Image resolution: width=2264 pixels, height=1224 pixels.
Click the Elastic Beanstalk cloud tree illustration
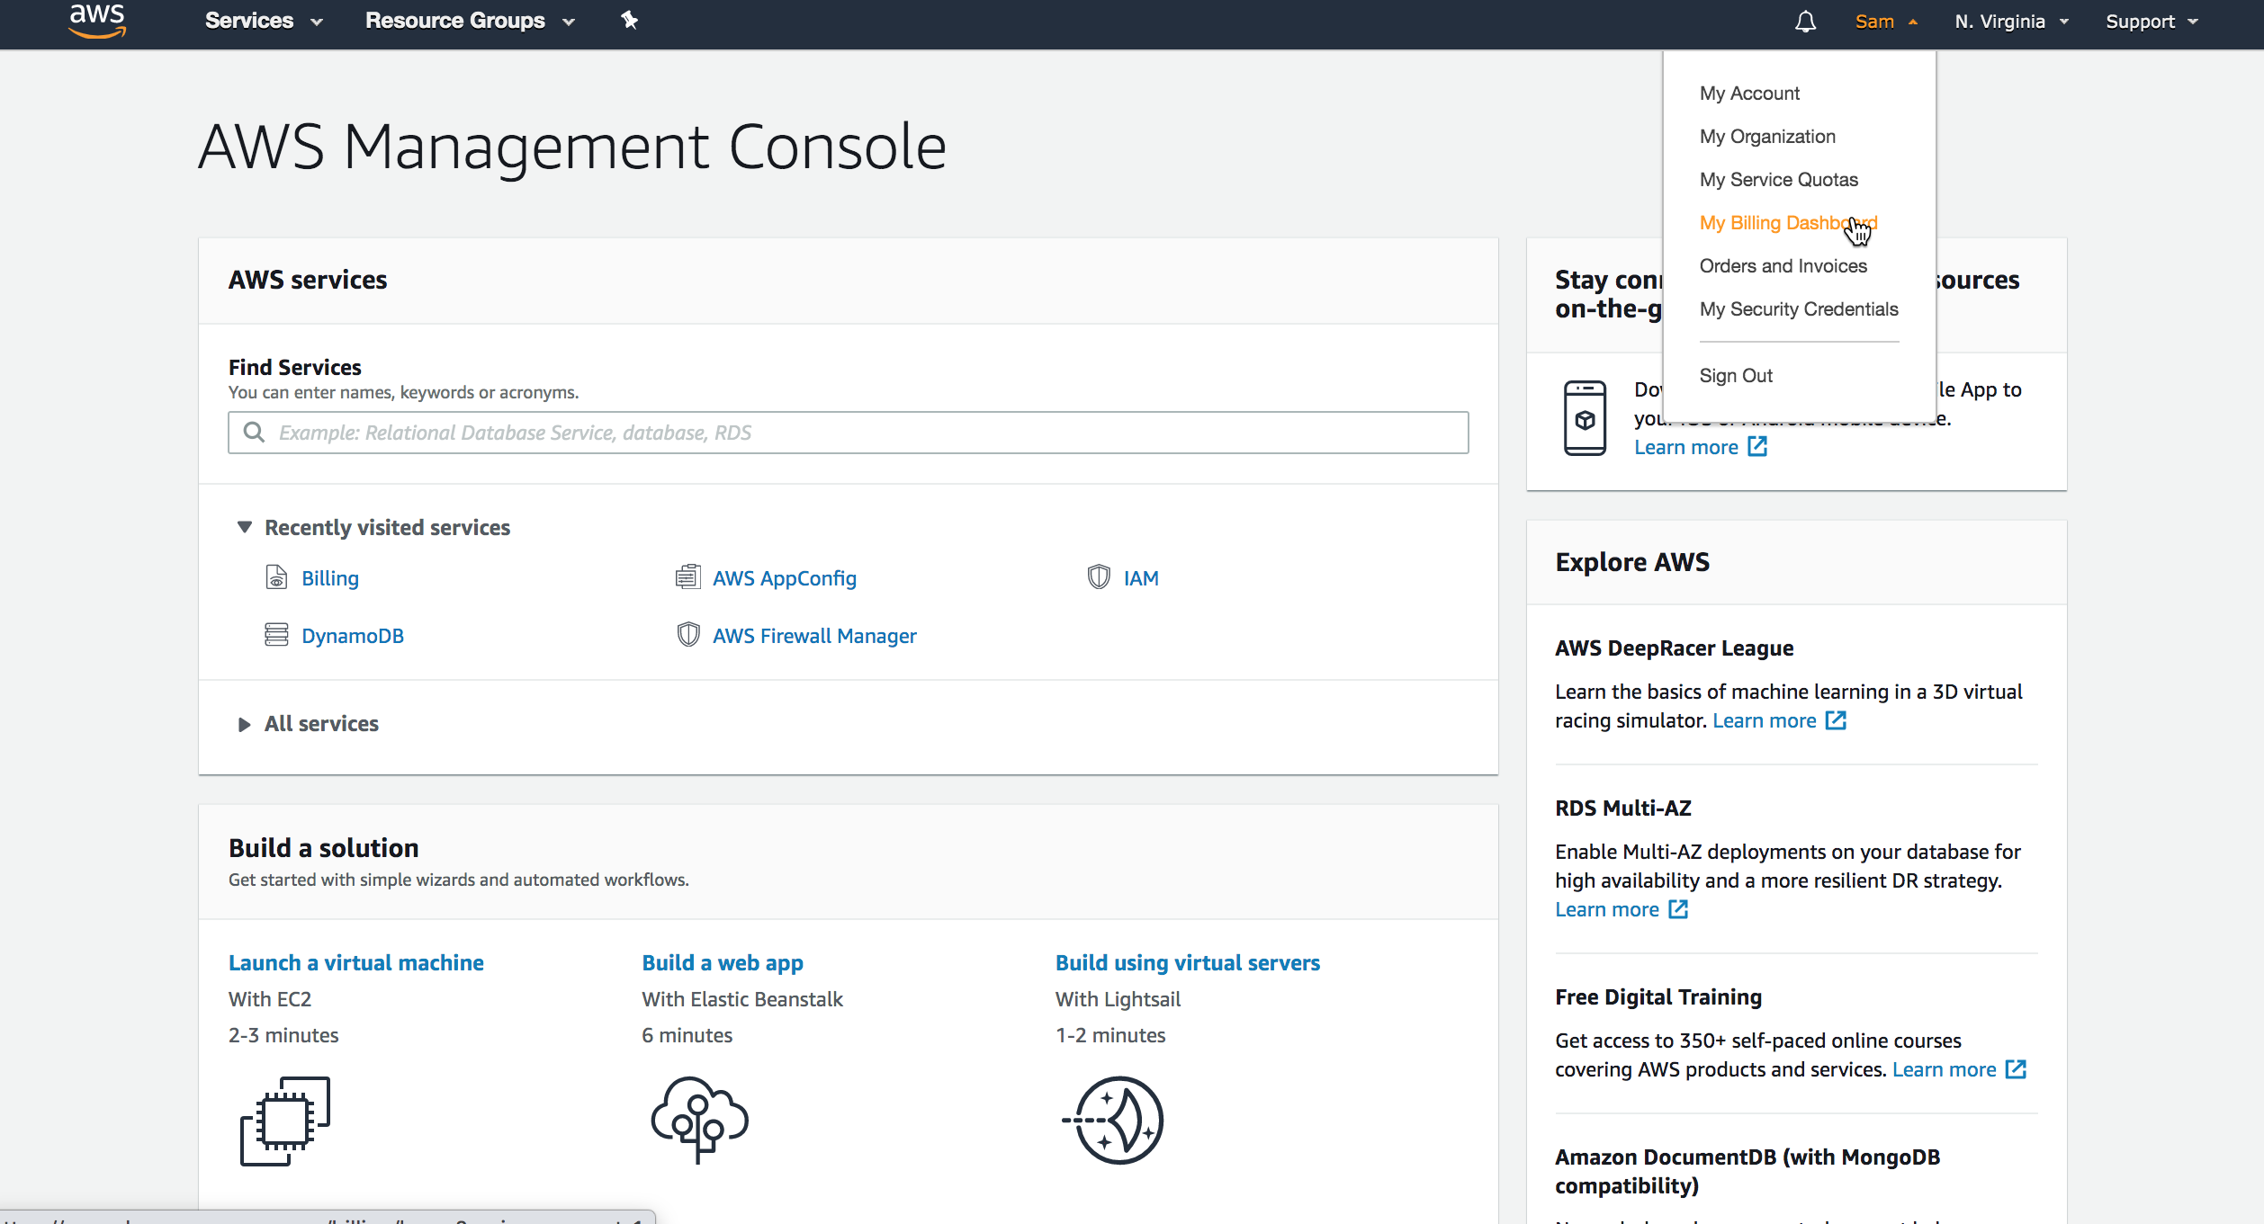(x=699, y=1121)
